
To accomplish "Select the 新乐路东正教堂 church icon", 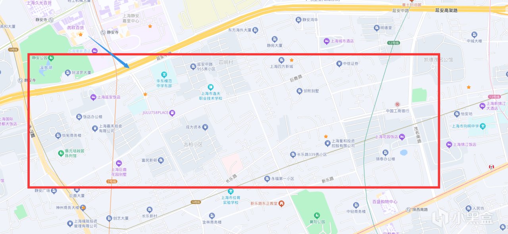I will (281, 204).
